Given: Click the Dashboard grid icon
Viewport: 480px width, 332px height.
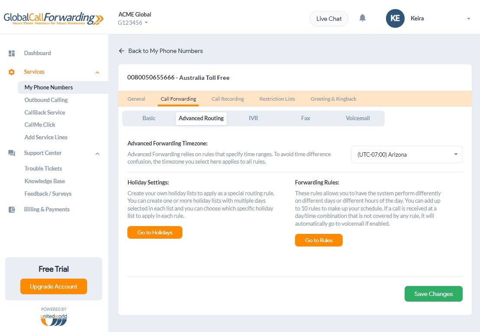Looking at the screenshot, I should click(x=11, y=53).
